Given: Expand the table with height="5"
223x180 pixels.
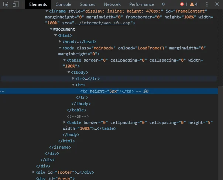Looking at the screenshot, I should click(64, 122).
